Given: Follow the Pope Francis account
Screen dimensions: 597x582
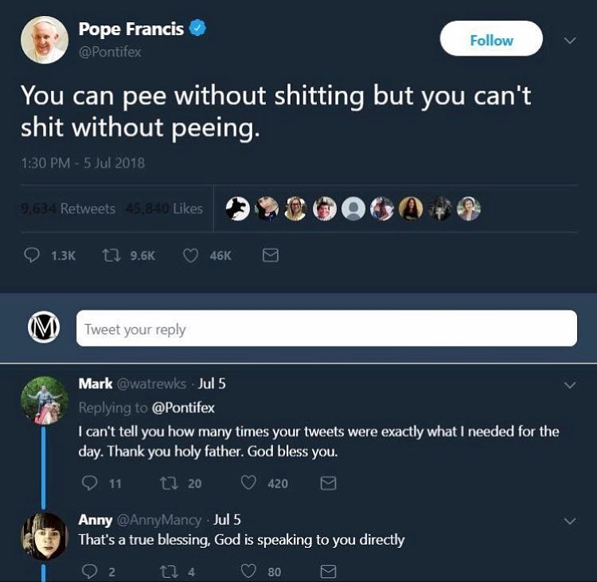Looking at the screenshot, I should pos(491,40).
